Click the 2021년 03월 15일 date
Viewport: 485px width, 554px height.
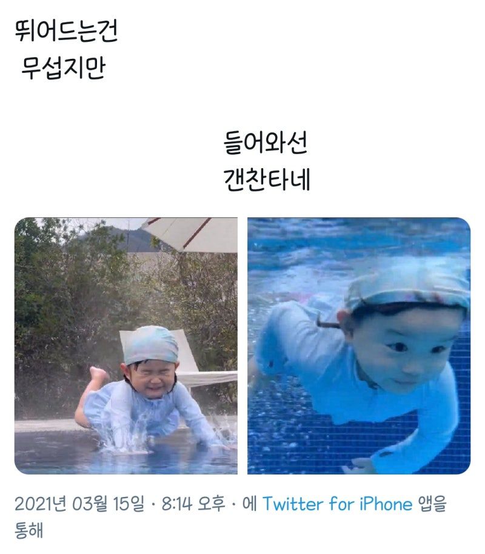tap(79, 504)
